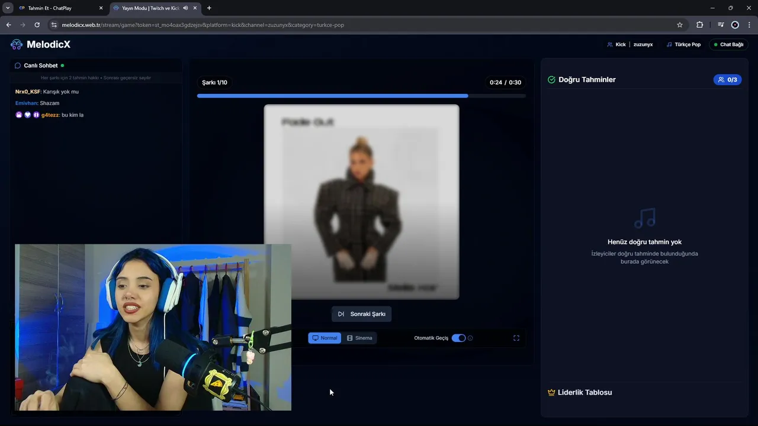The image size is (758, 426).
Task: Open the browser profile avatar
Action: click(735, 25)
